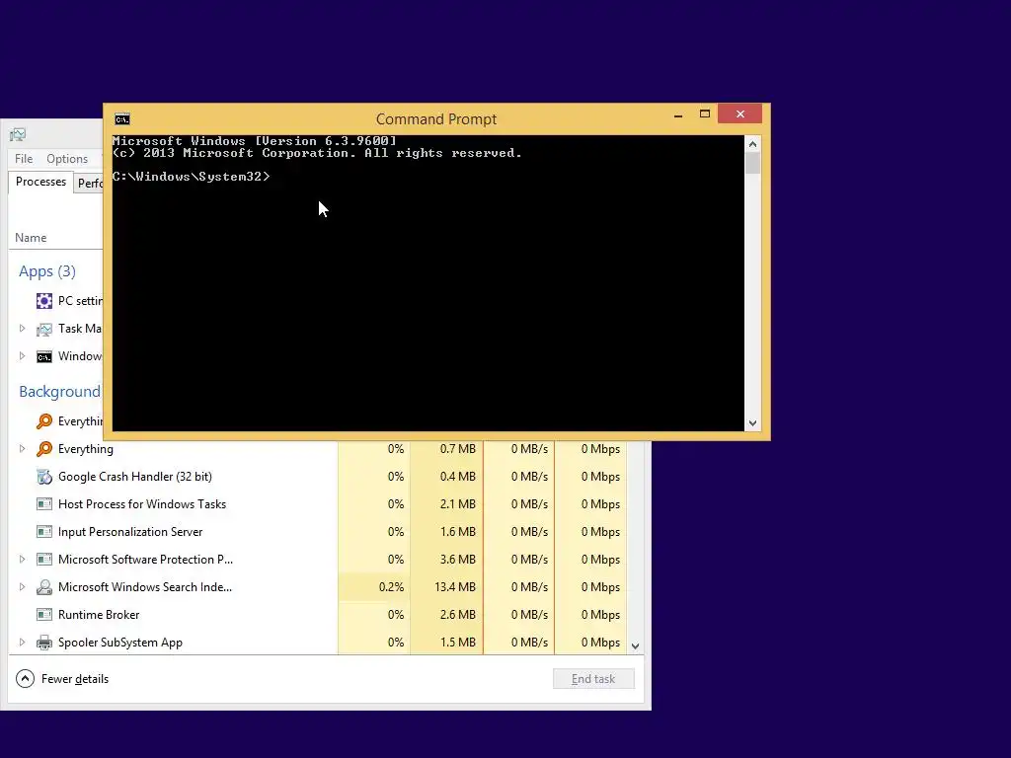
Task: Click the 0 MB/s disk cell for Spooler SubSystem App
Action: [x=519, y=643]
